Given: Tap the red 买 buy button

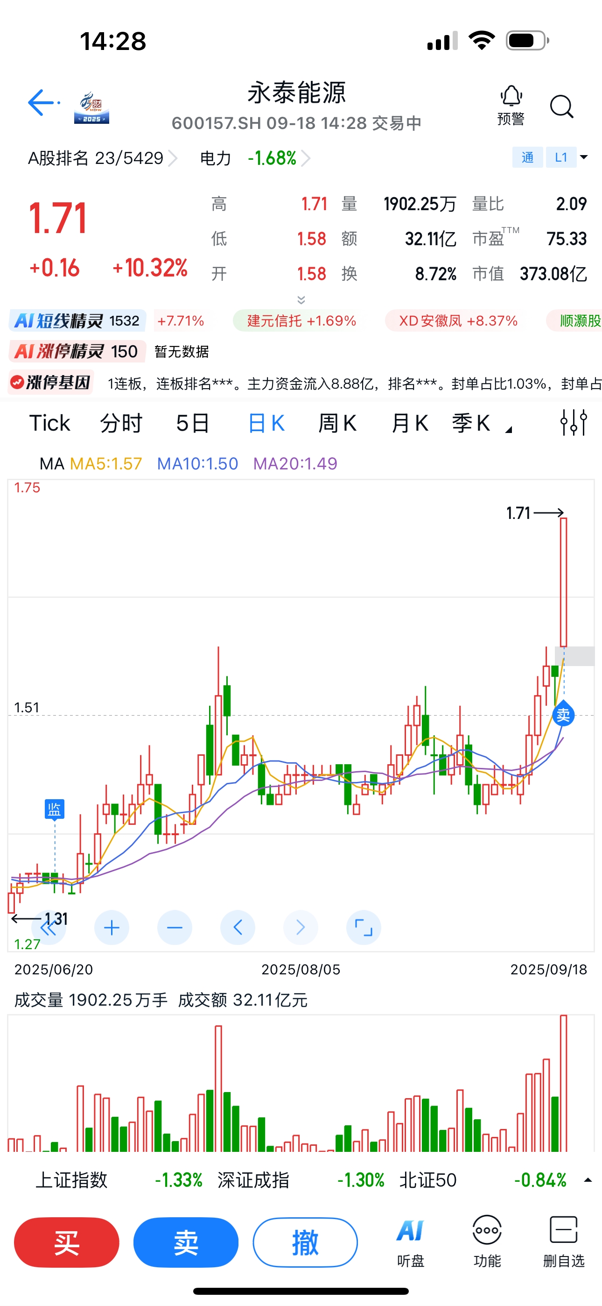Looking at the screenshot, I should point(66,1242).
